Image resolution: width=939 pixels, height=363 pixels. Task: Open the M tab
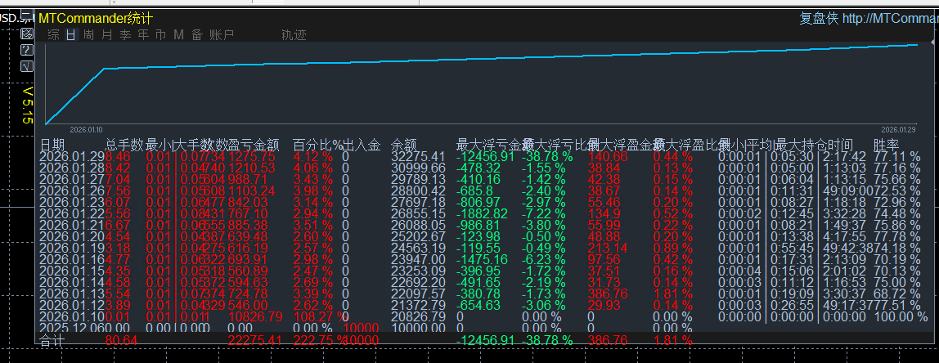(178, 35)
